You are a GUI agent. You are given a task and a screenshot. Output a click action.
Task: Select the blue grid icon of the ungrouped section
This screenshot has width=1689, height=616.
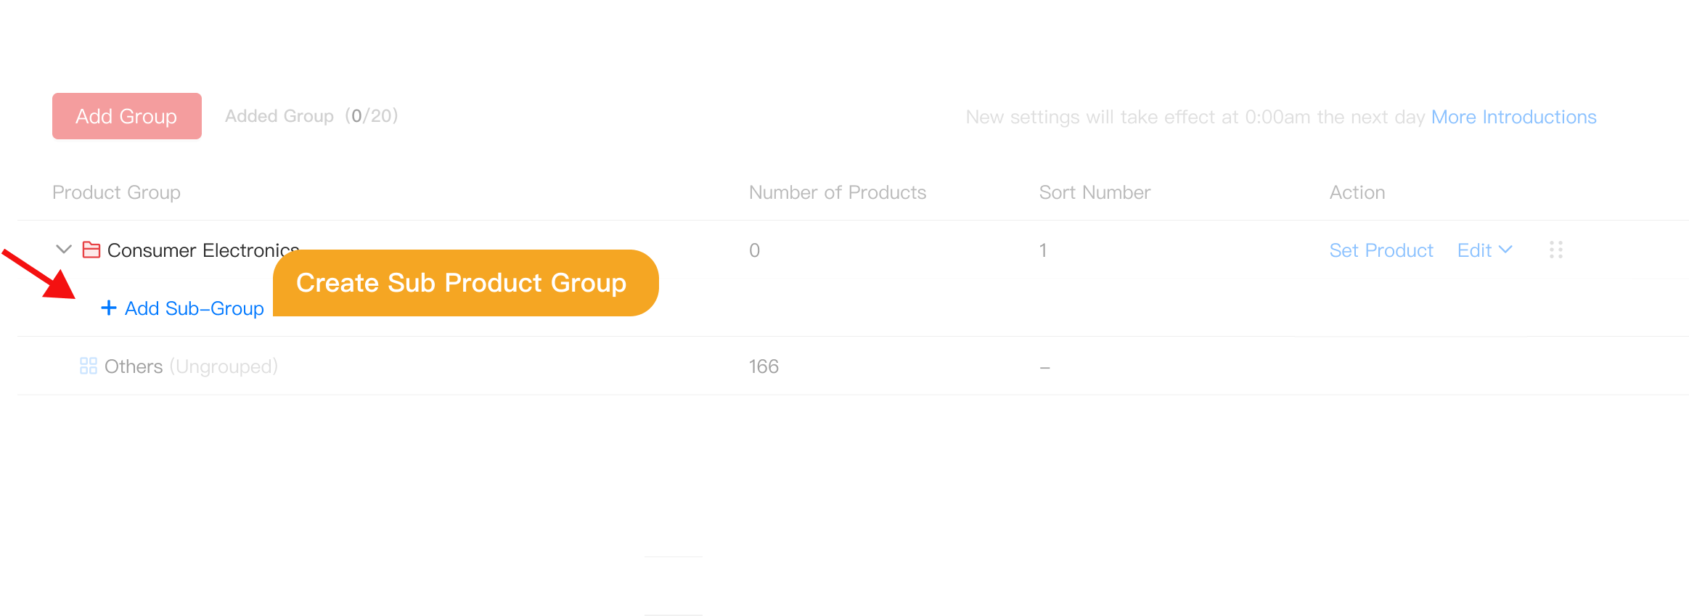click(89, 366)
